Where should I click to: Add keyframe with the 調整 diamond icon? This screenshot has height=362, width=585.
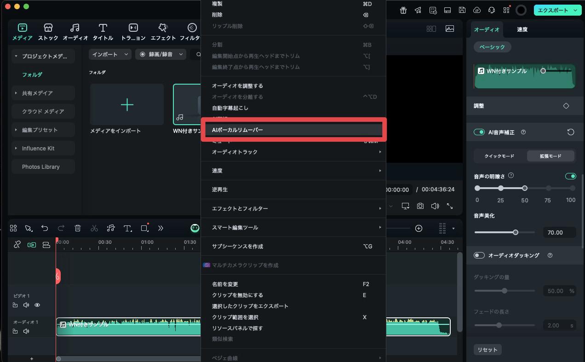tap(566, 106)
